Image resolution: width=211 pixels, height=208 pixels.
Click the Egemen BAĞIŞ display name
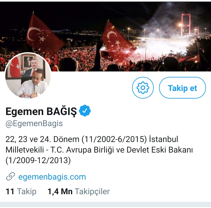click(41, 111)
